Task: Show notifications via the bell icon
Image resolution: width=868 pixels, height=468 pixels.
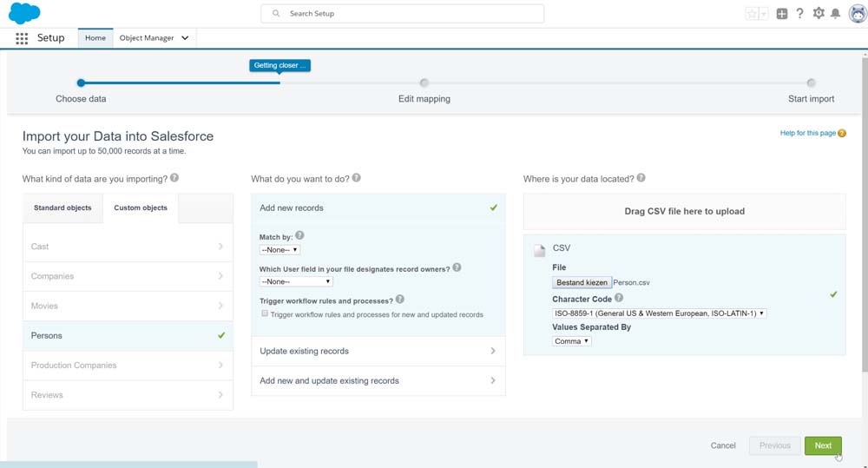Action: (836, 14)
